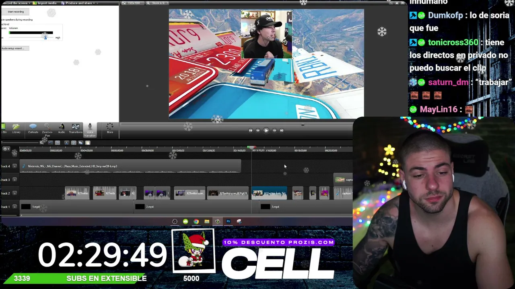
Task: Click the 00:02:00;00 mark on timeline ruler
Action: (56, 150)
